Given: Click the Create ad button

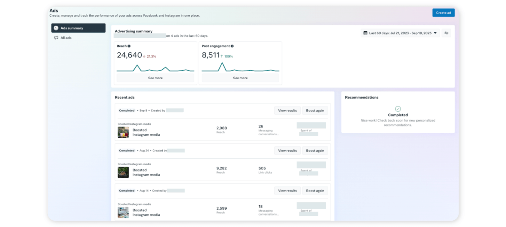Looking at the screenshot, I should 443,13.
